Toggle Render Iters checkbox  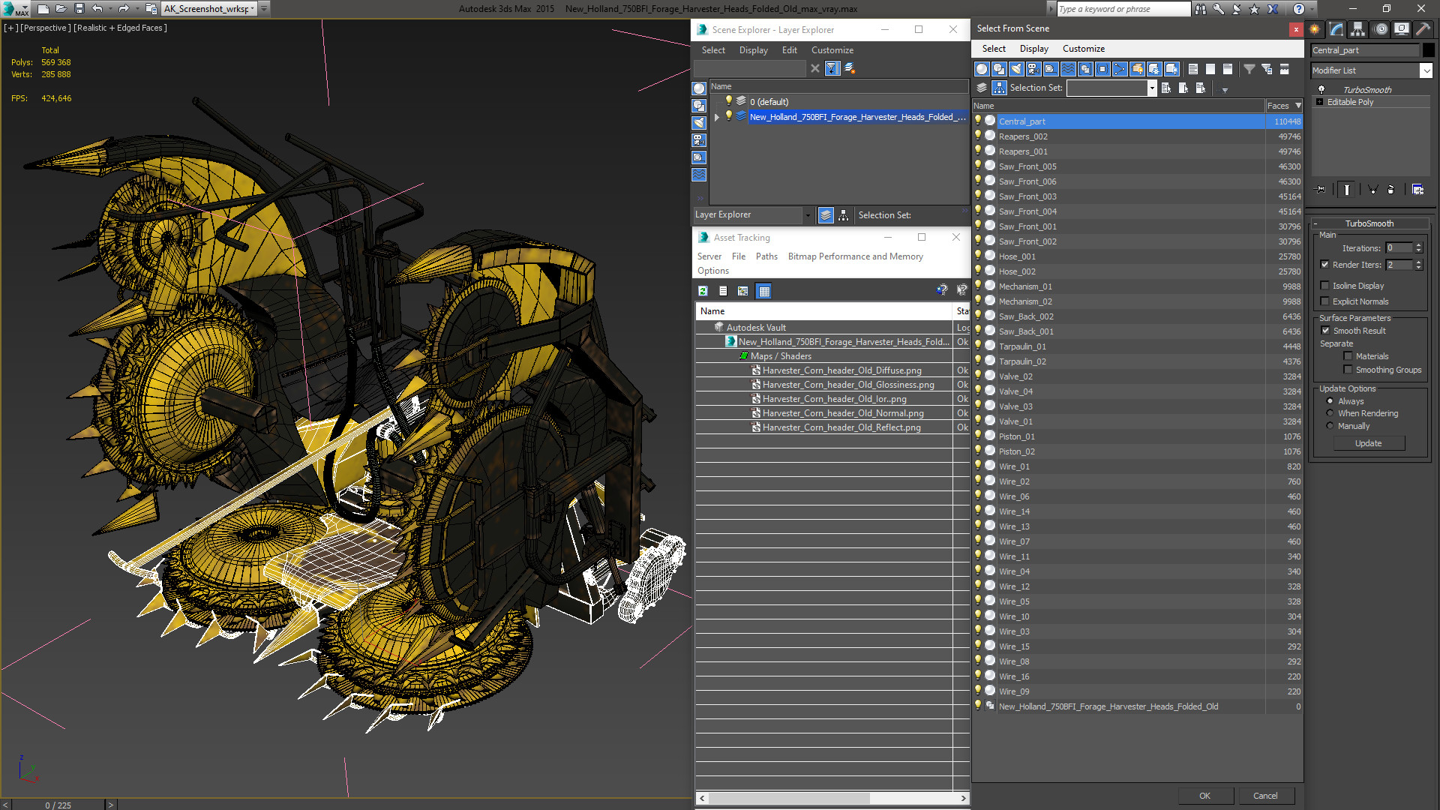click(x=1324, y=265)
